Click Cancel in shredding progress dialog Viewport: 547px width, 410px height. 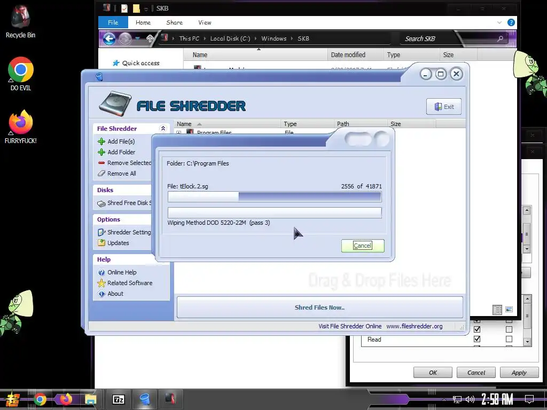[363, 246]
